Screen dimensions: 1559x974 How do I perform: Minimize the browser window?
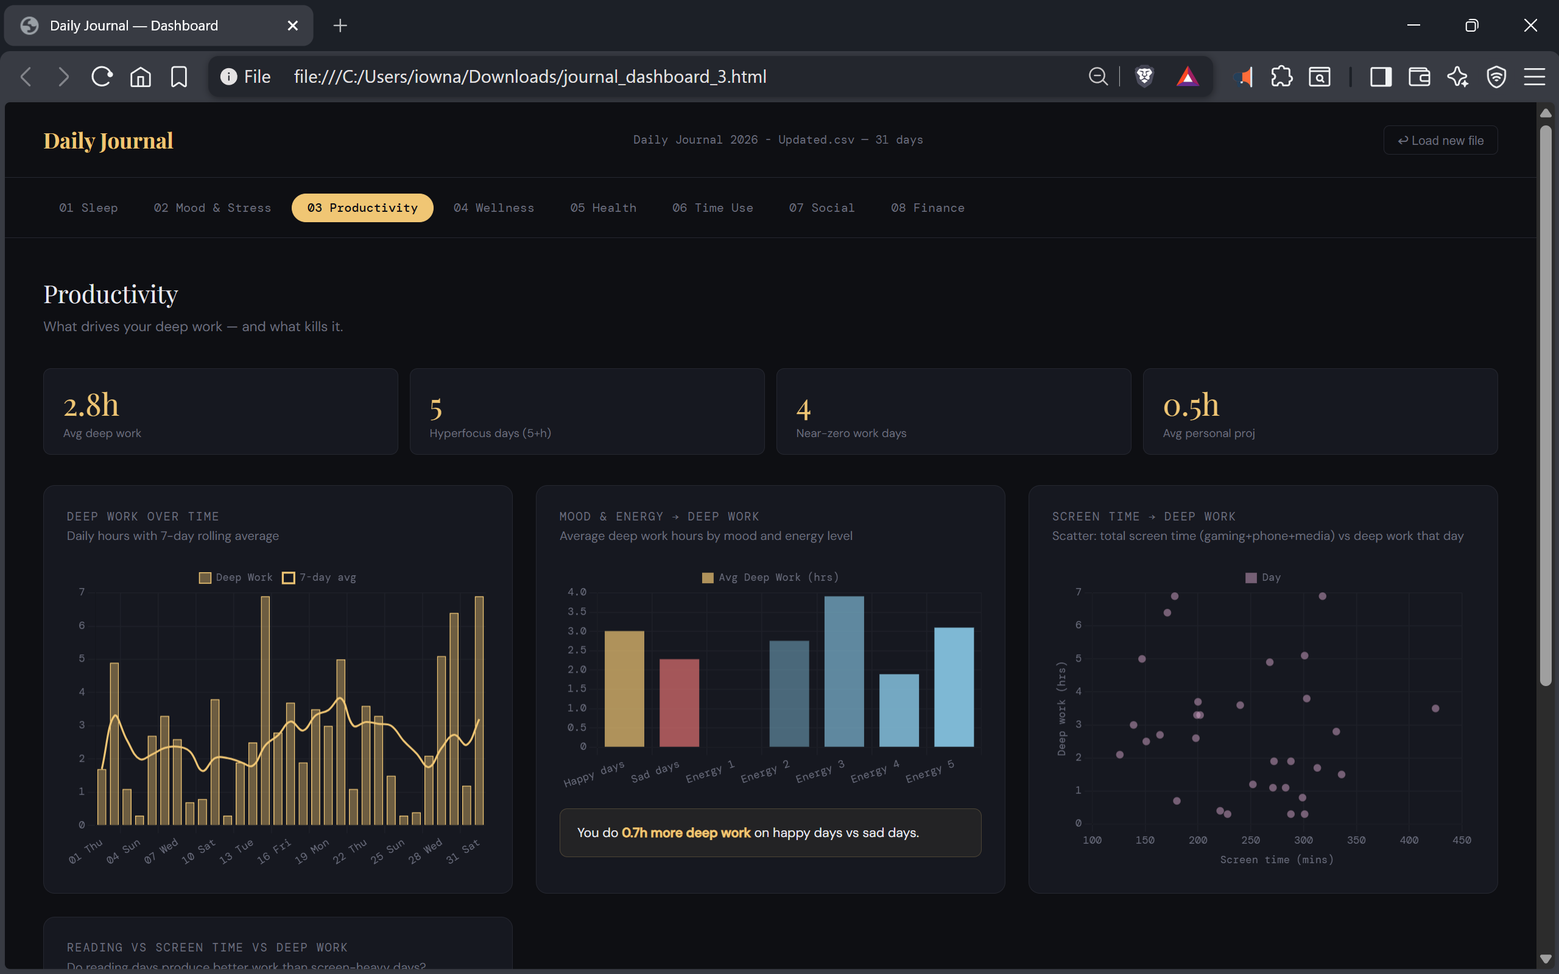tap(1413, 25)
